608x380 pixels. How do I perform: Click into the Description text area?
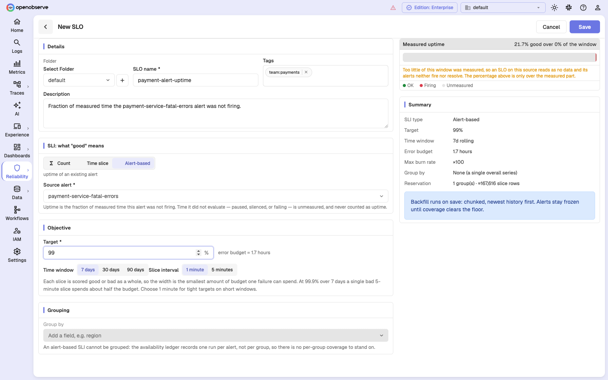click(216, 114)
